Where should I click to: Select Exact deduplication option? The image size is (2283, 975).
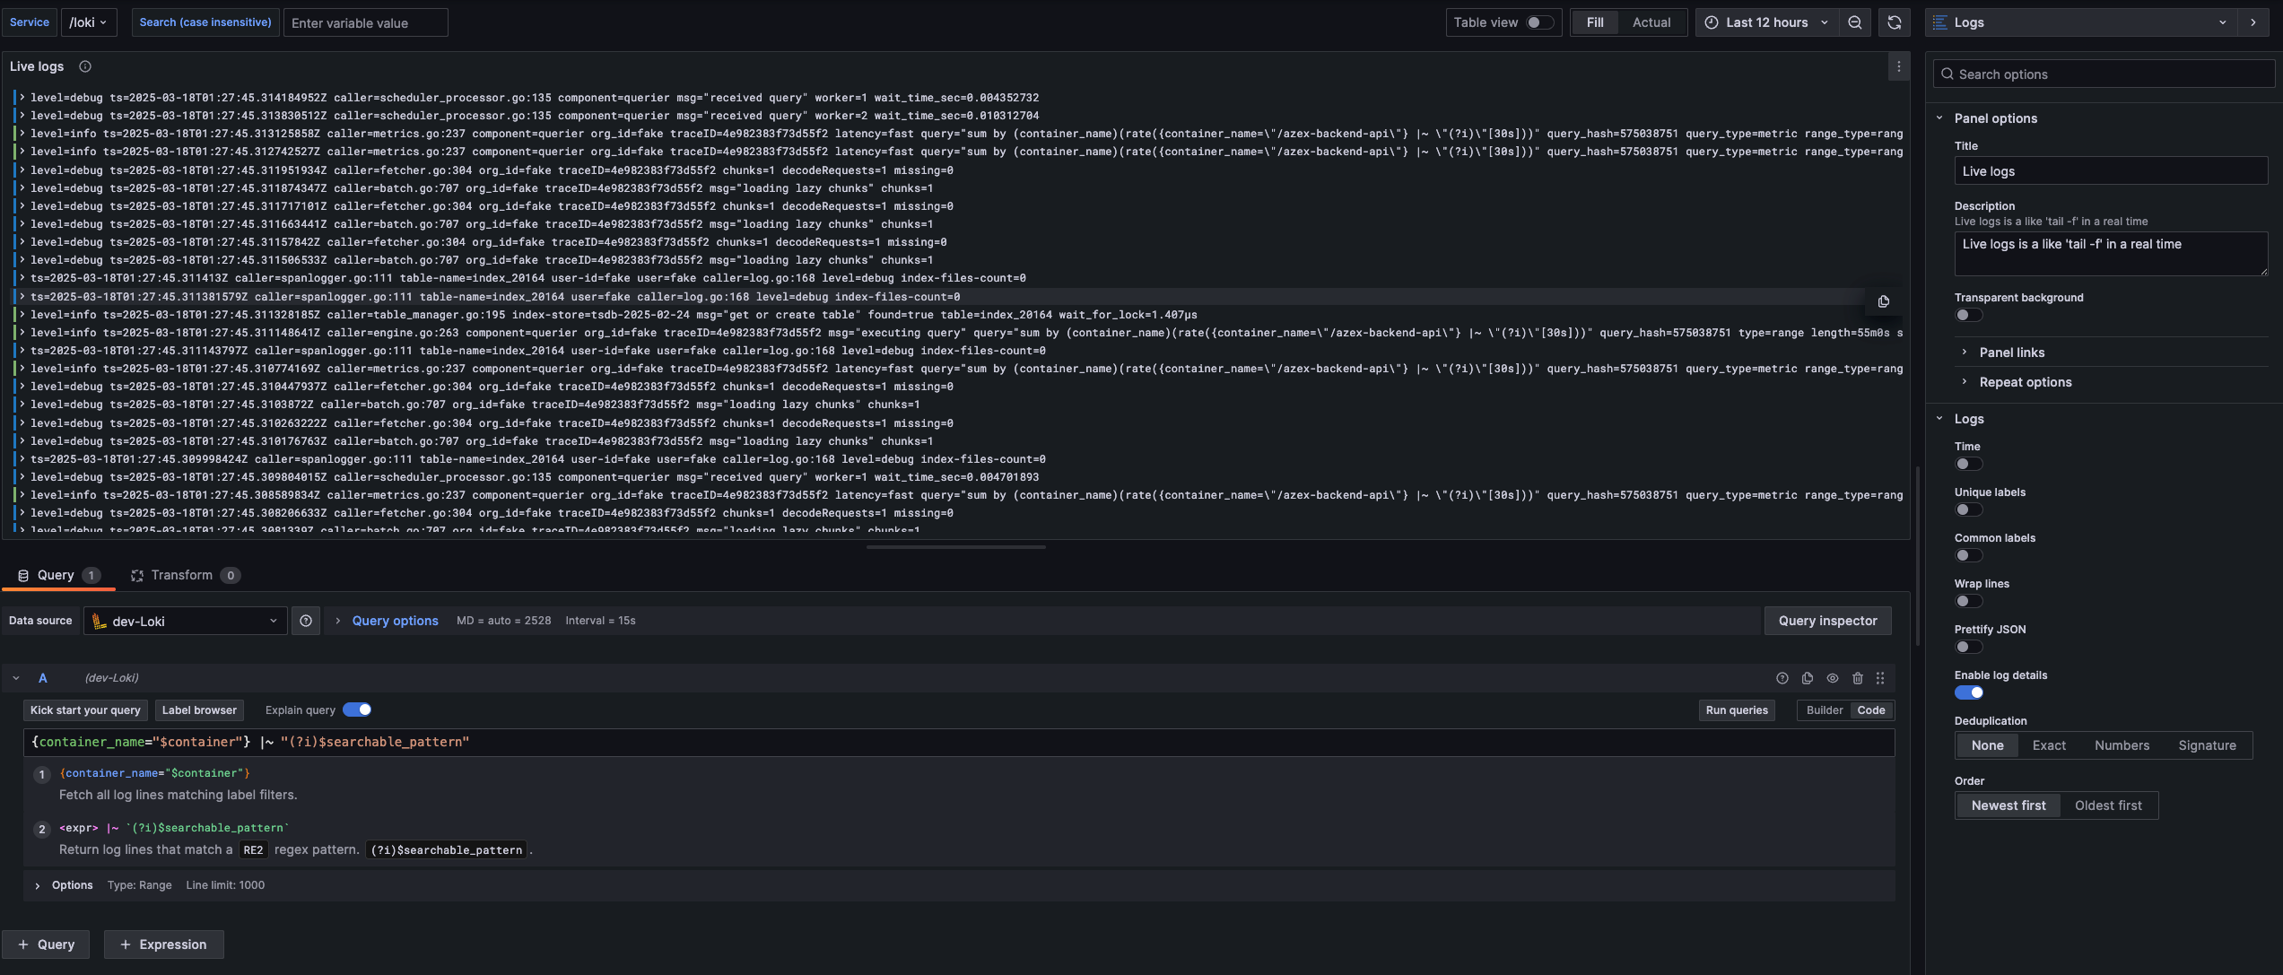tap(2049, 745)
